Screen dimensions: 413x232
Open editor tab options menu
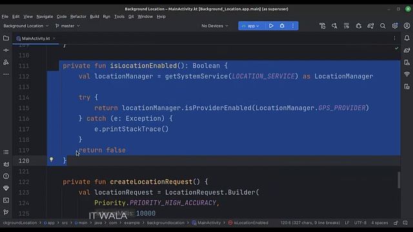(x=394, y=39)
